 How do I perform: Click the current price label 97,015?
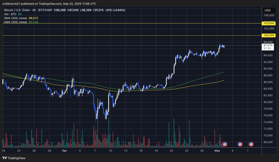tap(268, 45)
